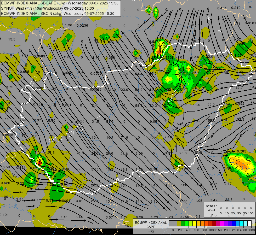Viewport: 256px width, 235px height.
Task: Click the 5 m/s wind arrow in legend
Action: point(221,206)
